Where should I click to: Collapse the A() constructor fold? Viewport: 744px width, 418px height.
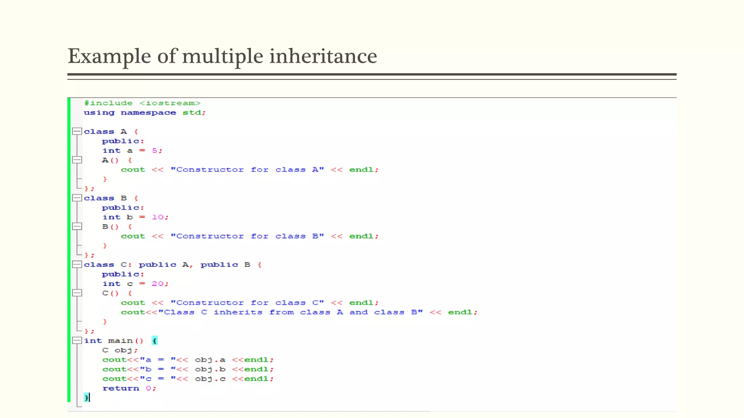click(77, 160)
